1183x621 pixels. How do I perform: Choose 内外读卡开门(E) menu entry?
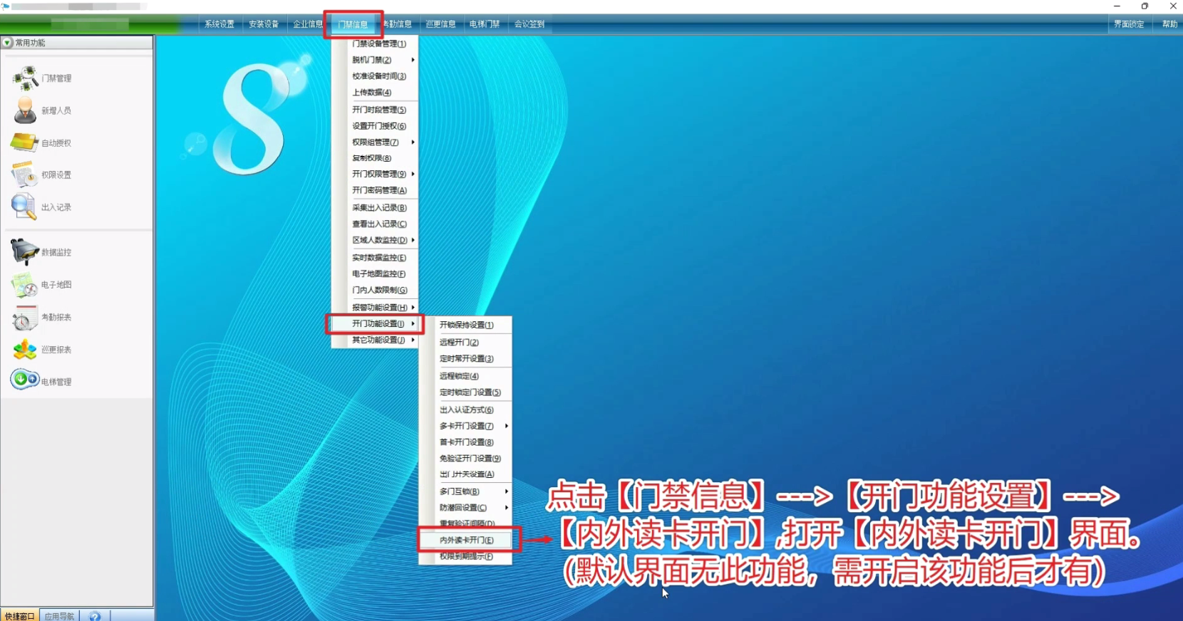point(467,540)
